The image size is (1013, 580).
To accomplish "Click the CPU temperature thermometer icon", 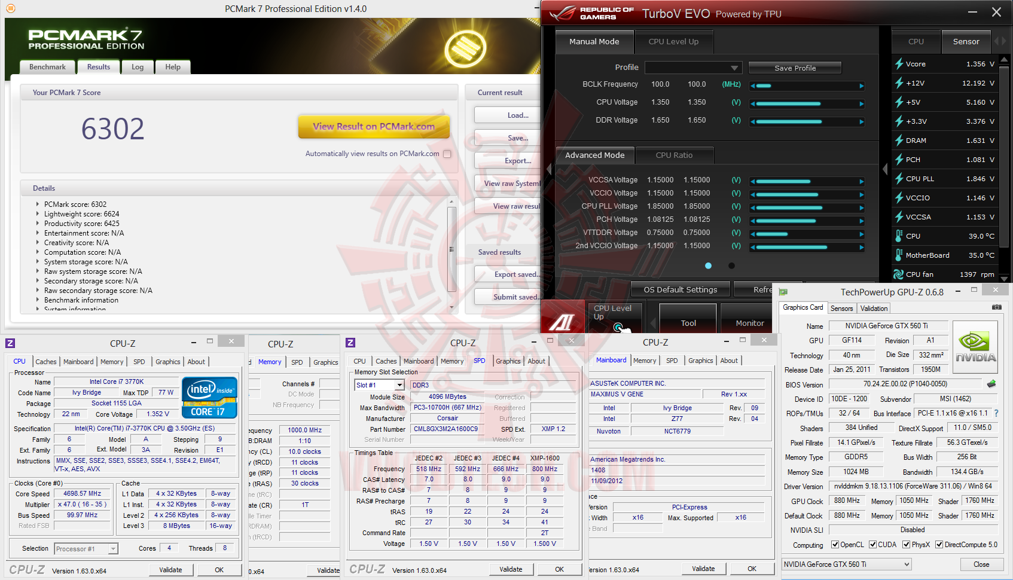I will [899, 236].
